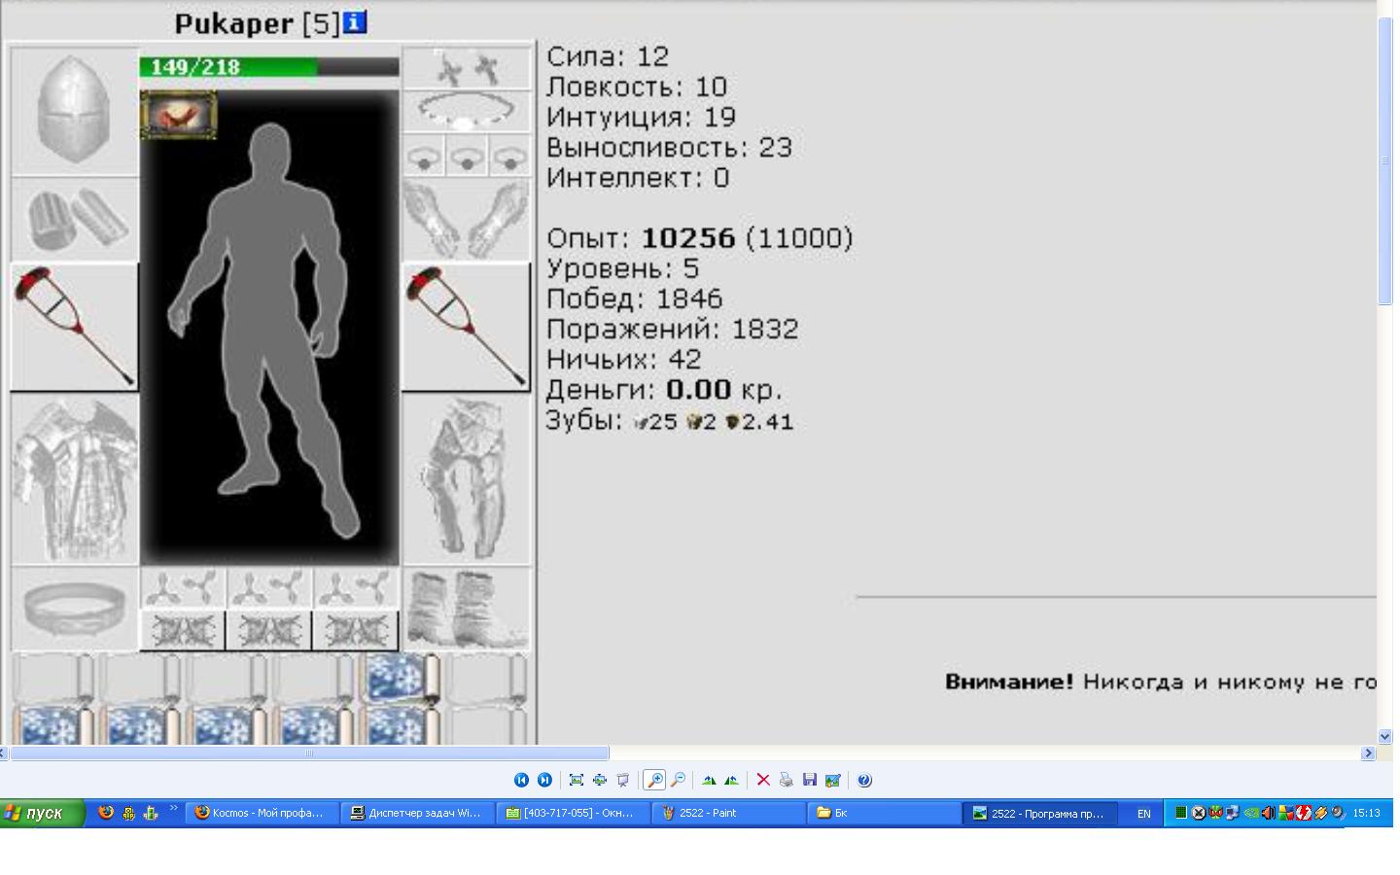
Task: Click the horizontal scrollbar right arrow
Action: (x=1368, y=752)
